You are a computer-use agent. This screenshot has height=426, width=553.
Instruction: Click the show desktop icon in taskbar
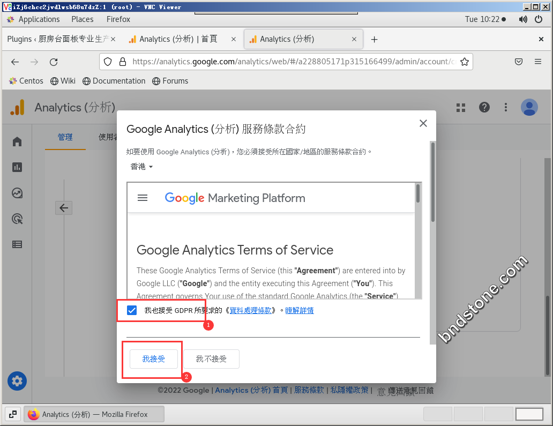pos(13,414)
